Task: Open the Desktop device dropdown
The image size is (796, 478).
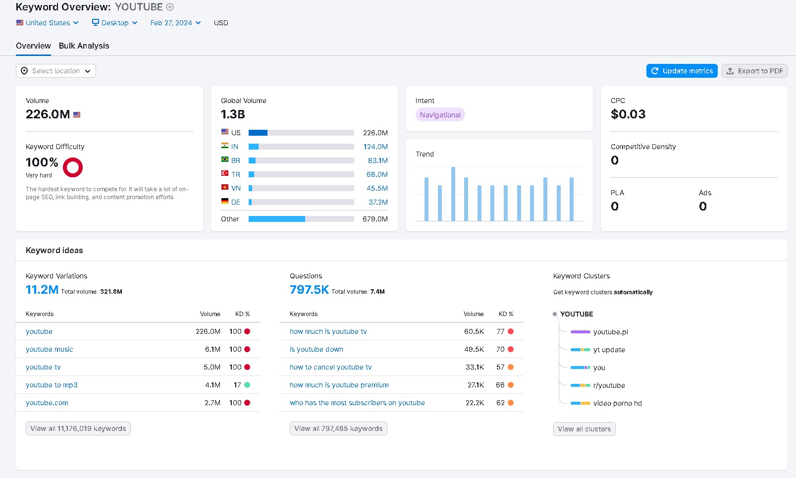Action: (x=114, y=23)
